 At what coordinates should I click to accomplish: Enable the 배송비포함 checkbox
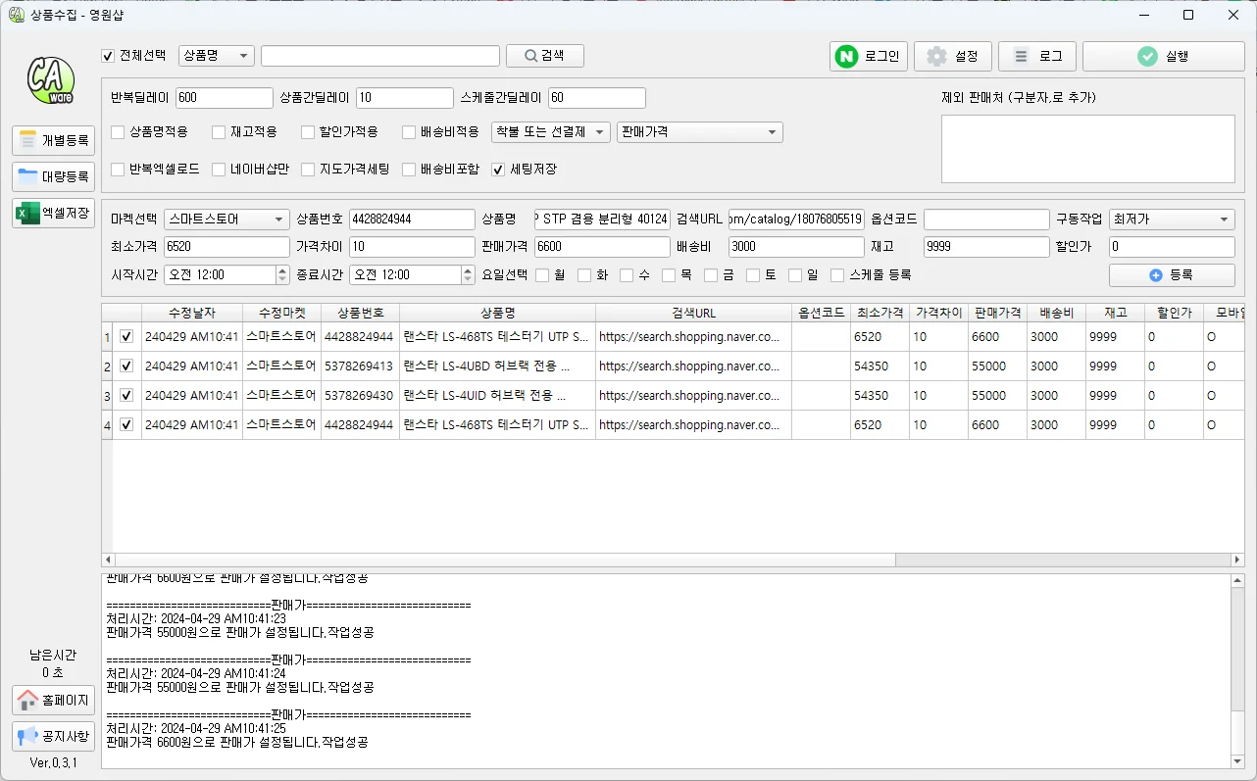(x=409, y=170)
